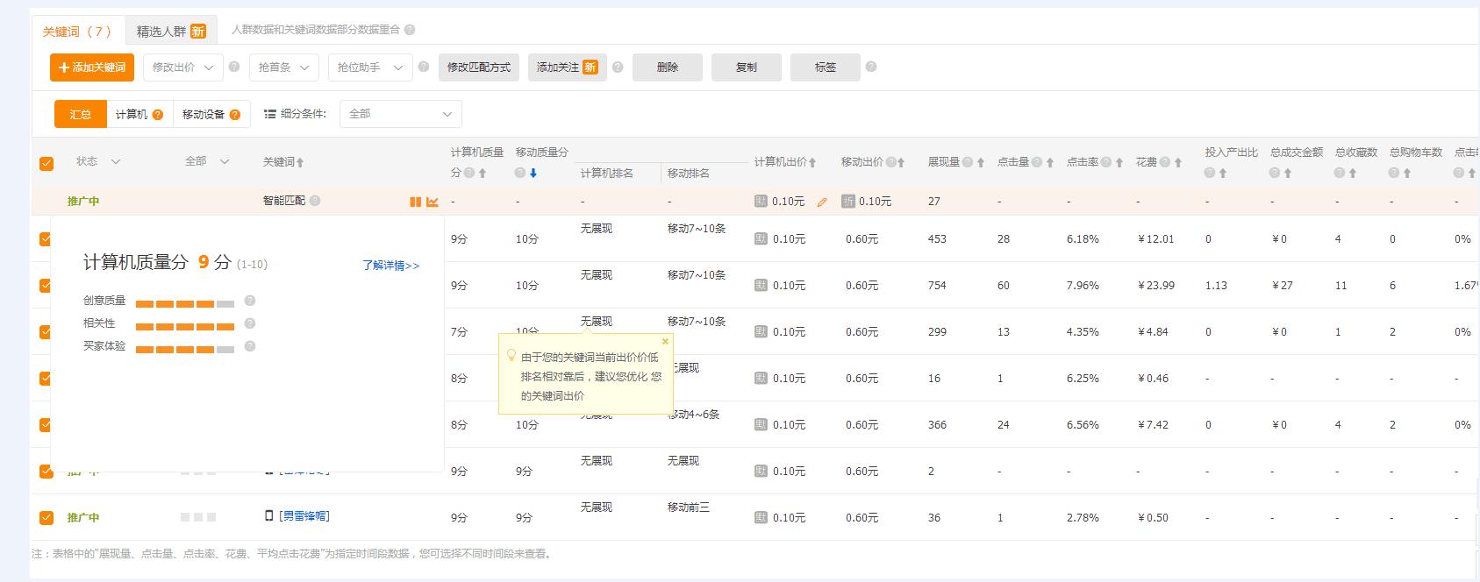
Task: Open the 了解详情>> link
Action: point(391,266)
